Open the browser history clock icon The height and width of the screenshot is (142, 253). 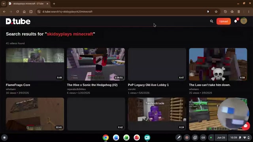point(225,11)
